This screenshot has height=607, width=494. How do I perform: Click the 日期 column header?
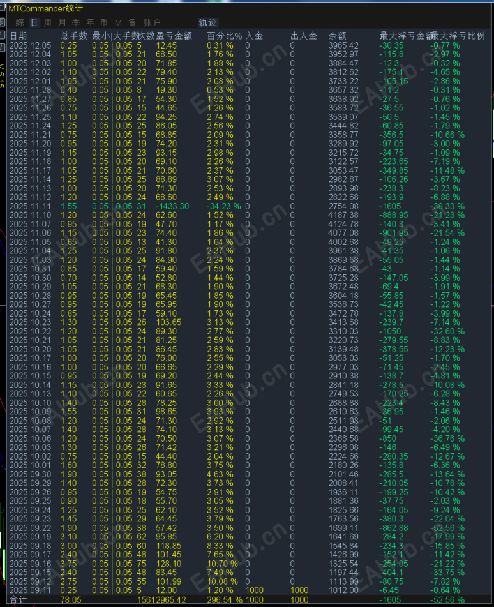coord(19,36)
